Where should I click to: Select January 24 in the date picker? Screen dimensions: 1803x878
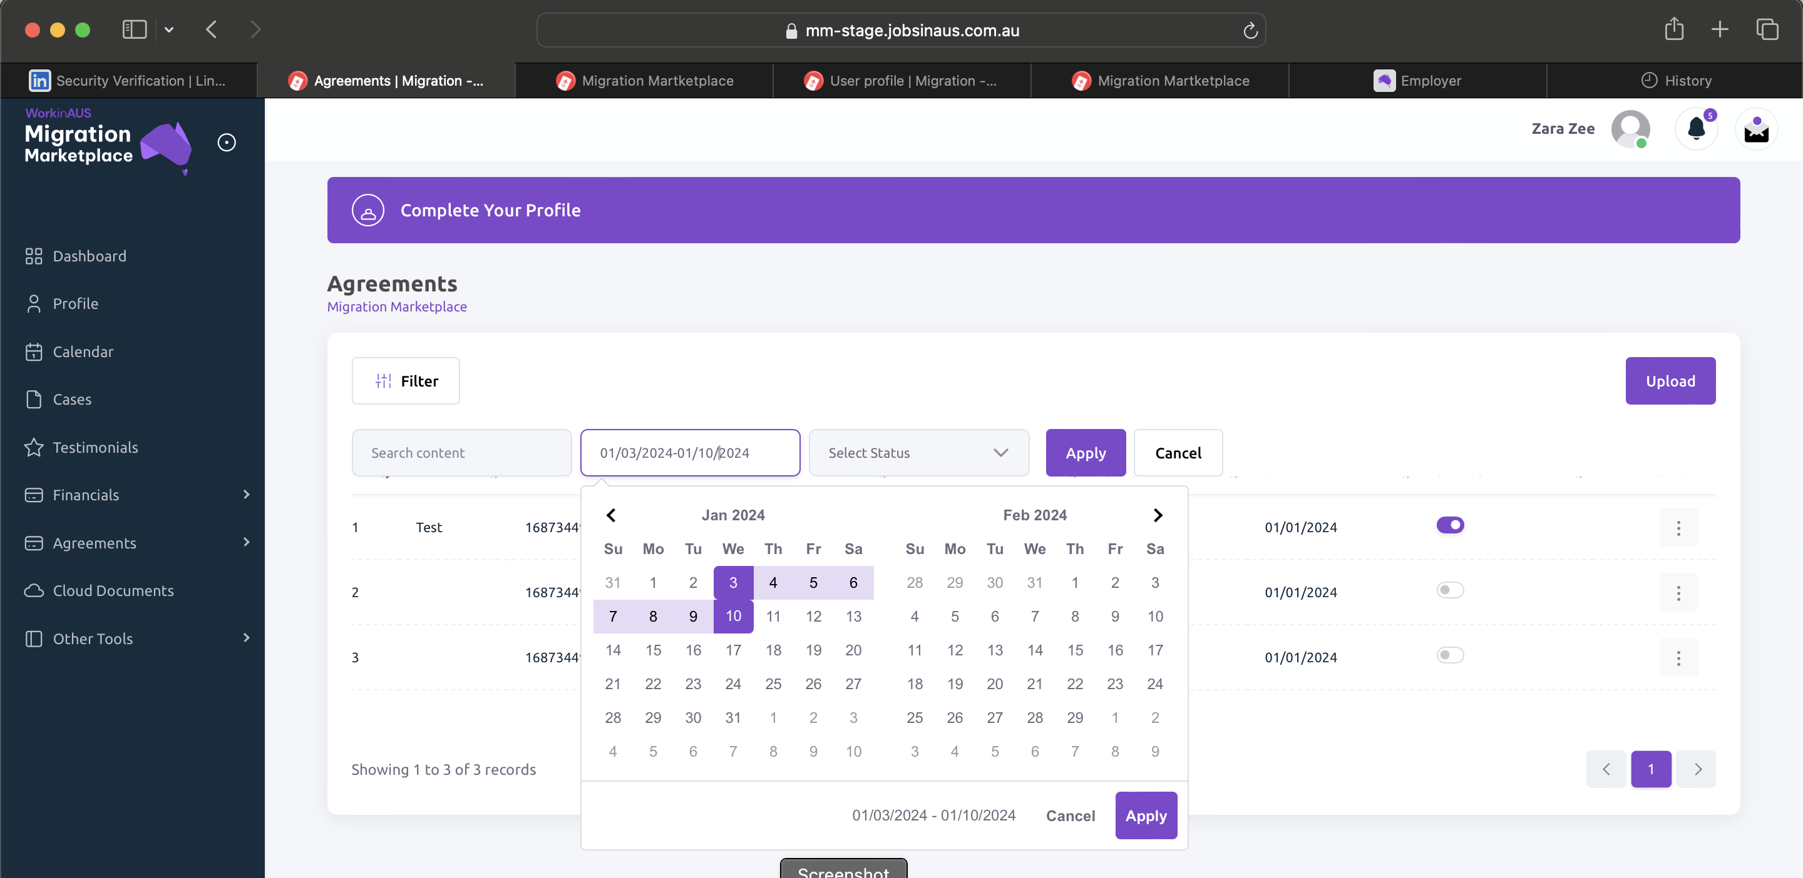coord(733,684)
